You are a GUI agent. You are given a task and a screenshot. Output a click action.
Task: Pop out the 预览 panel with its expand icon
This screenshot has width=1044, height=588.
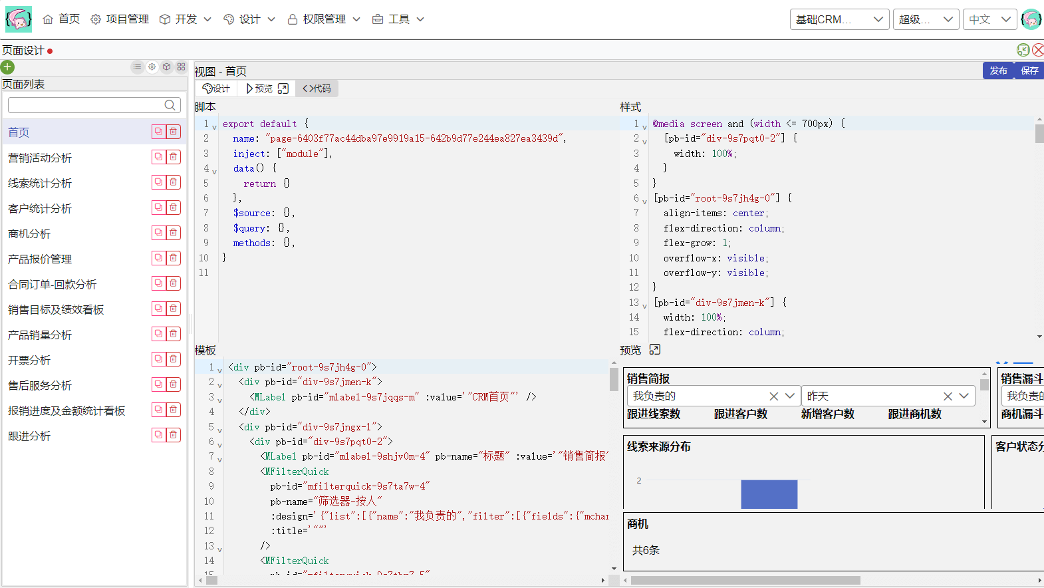655,350
